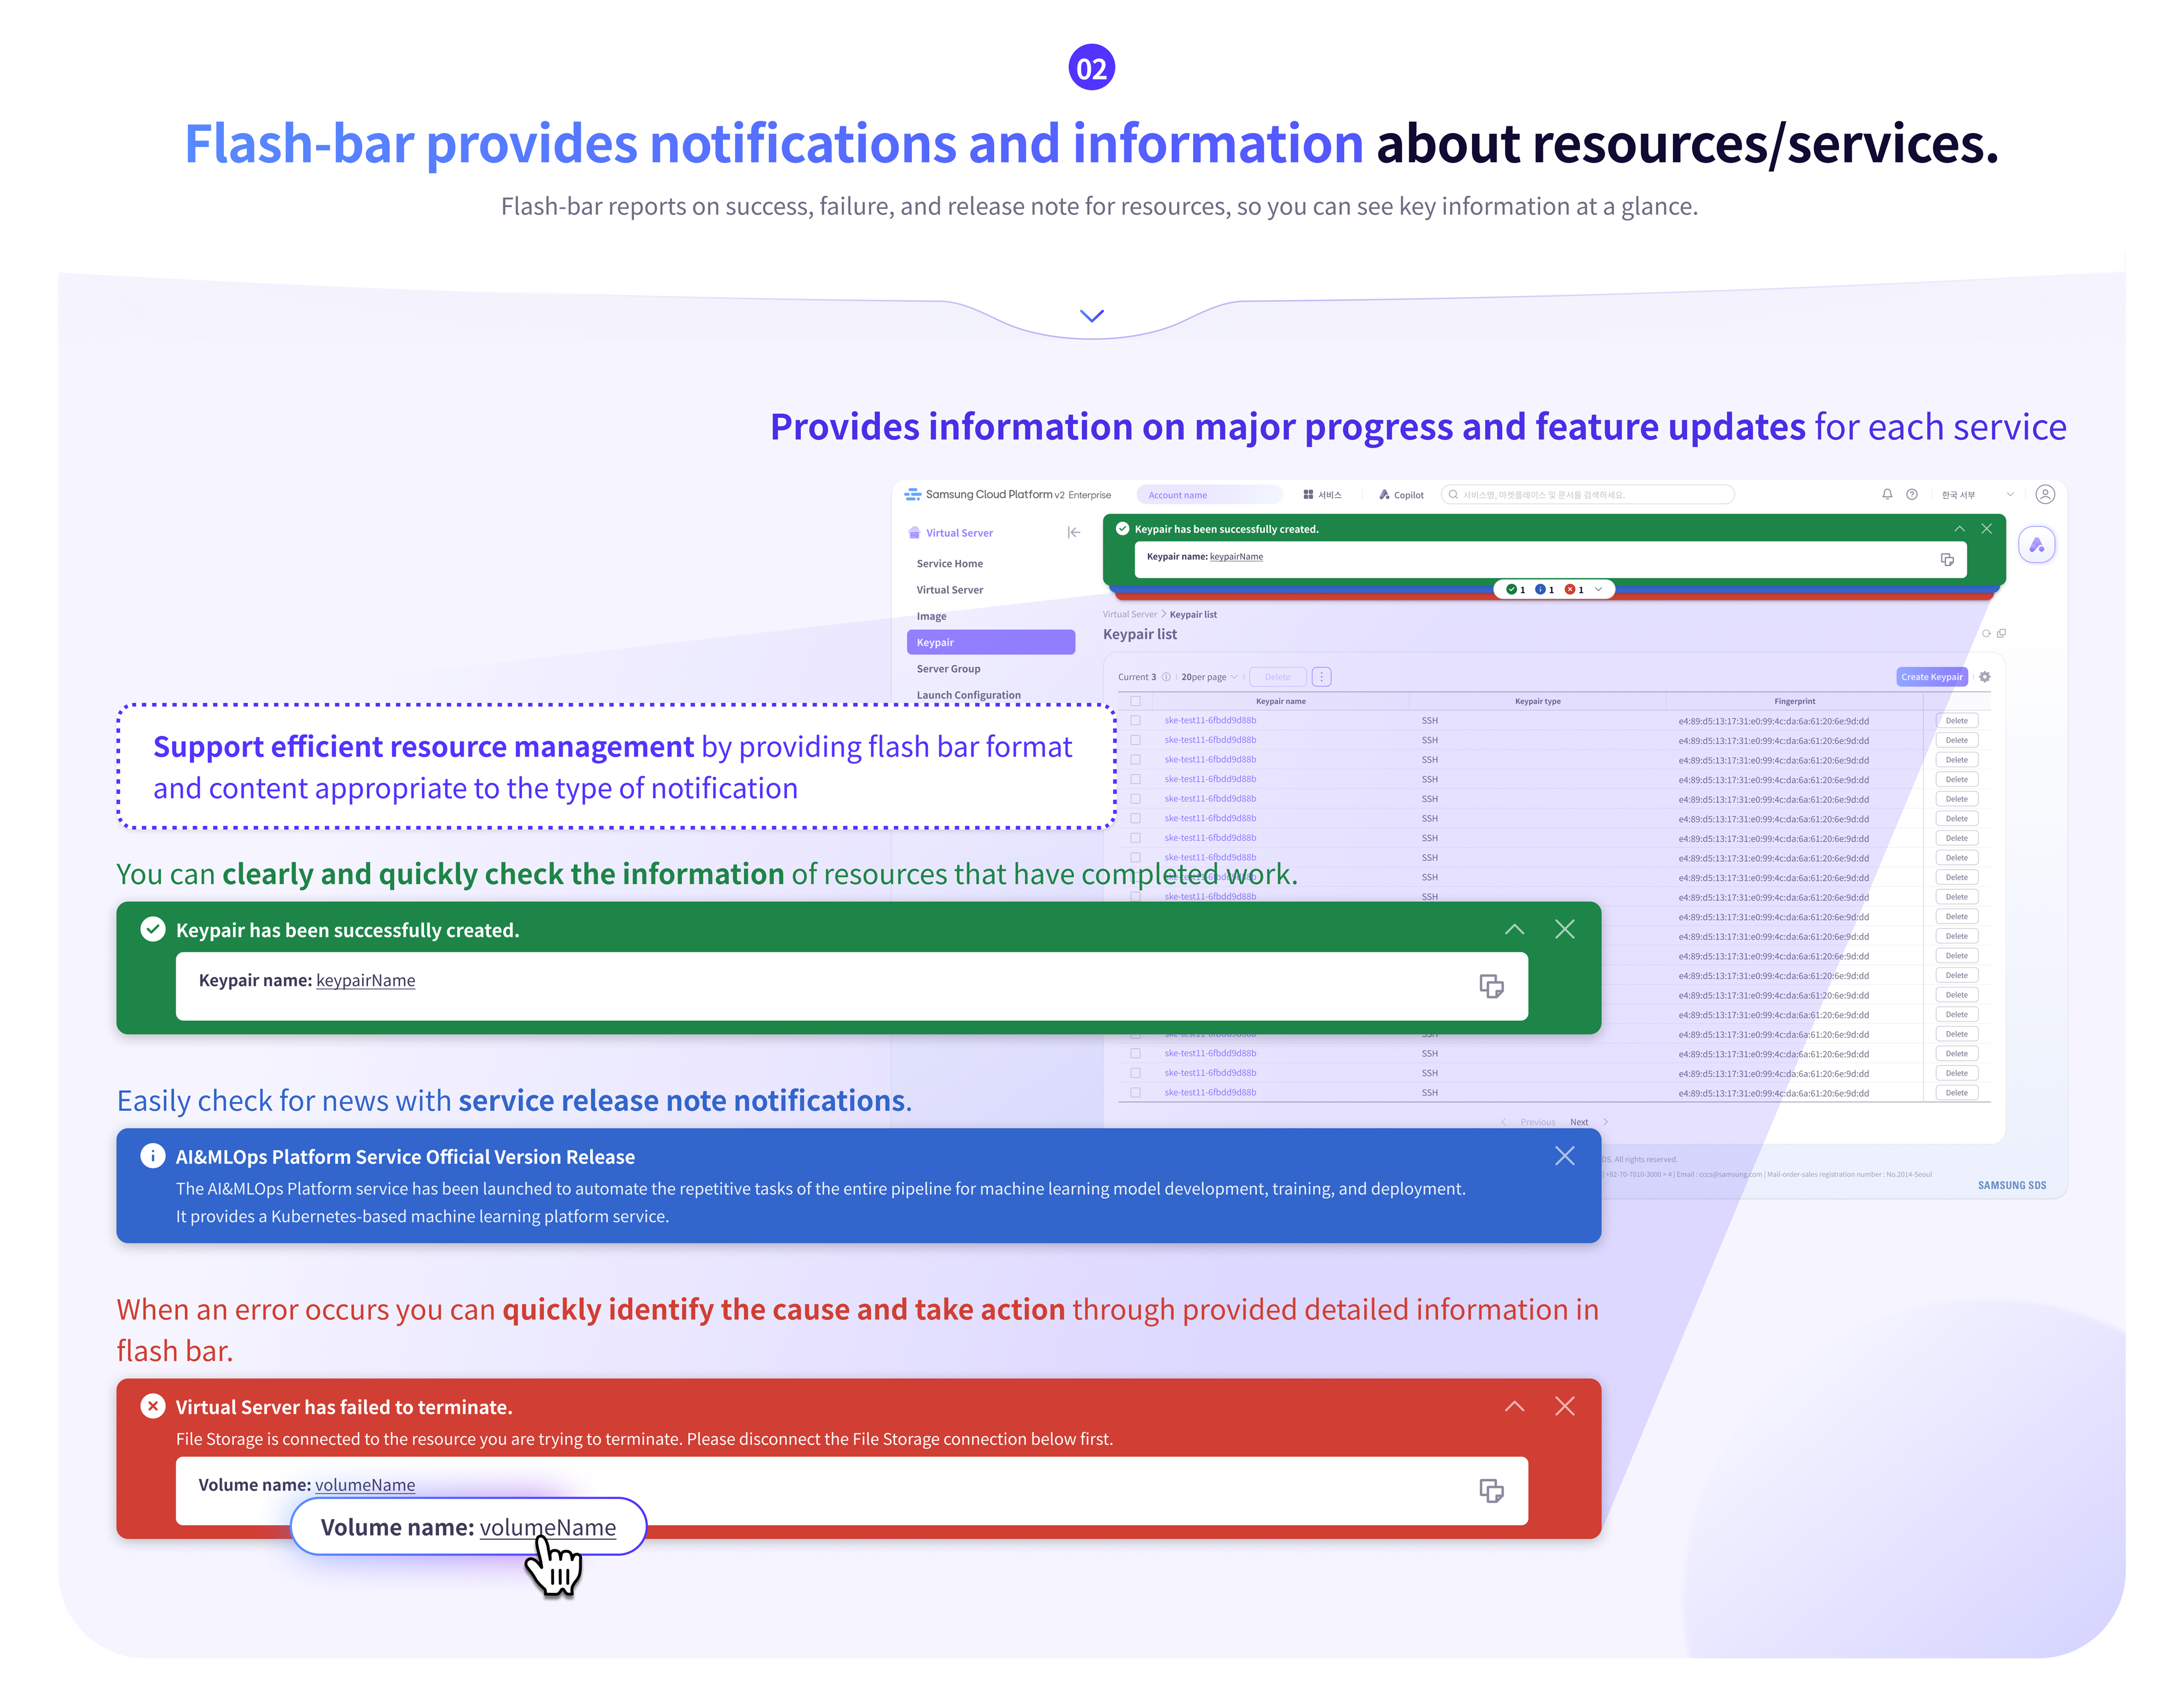
Task: Open the user profile avatar icon
Action: (x=2045, y=494)
